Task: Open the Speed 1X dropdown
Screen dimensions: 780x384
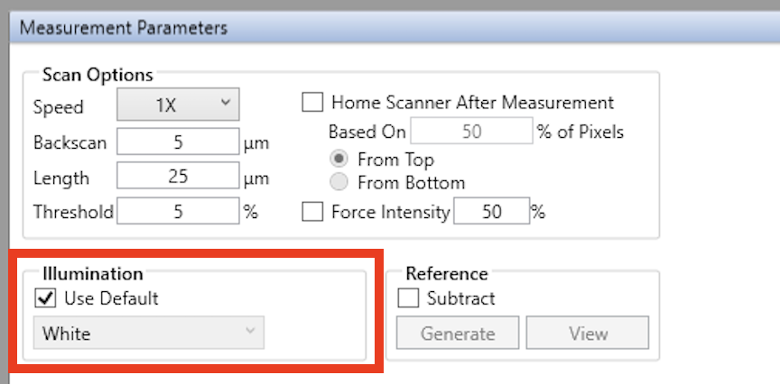Action: [178, 105]
